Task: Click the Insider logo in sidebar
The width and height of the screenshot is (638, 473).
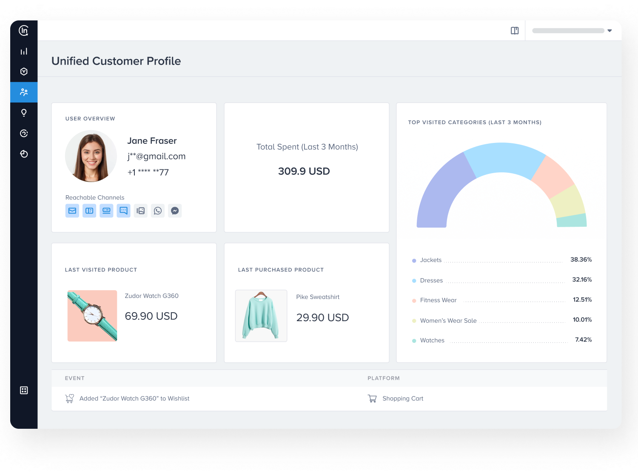Action: (24, 31)
